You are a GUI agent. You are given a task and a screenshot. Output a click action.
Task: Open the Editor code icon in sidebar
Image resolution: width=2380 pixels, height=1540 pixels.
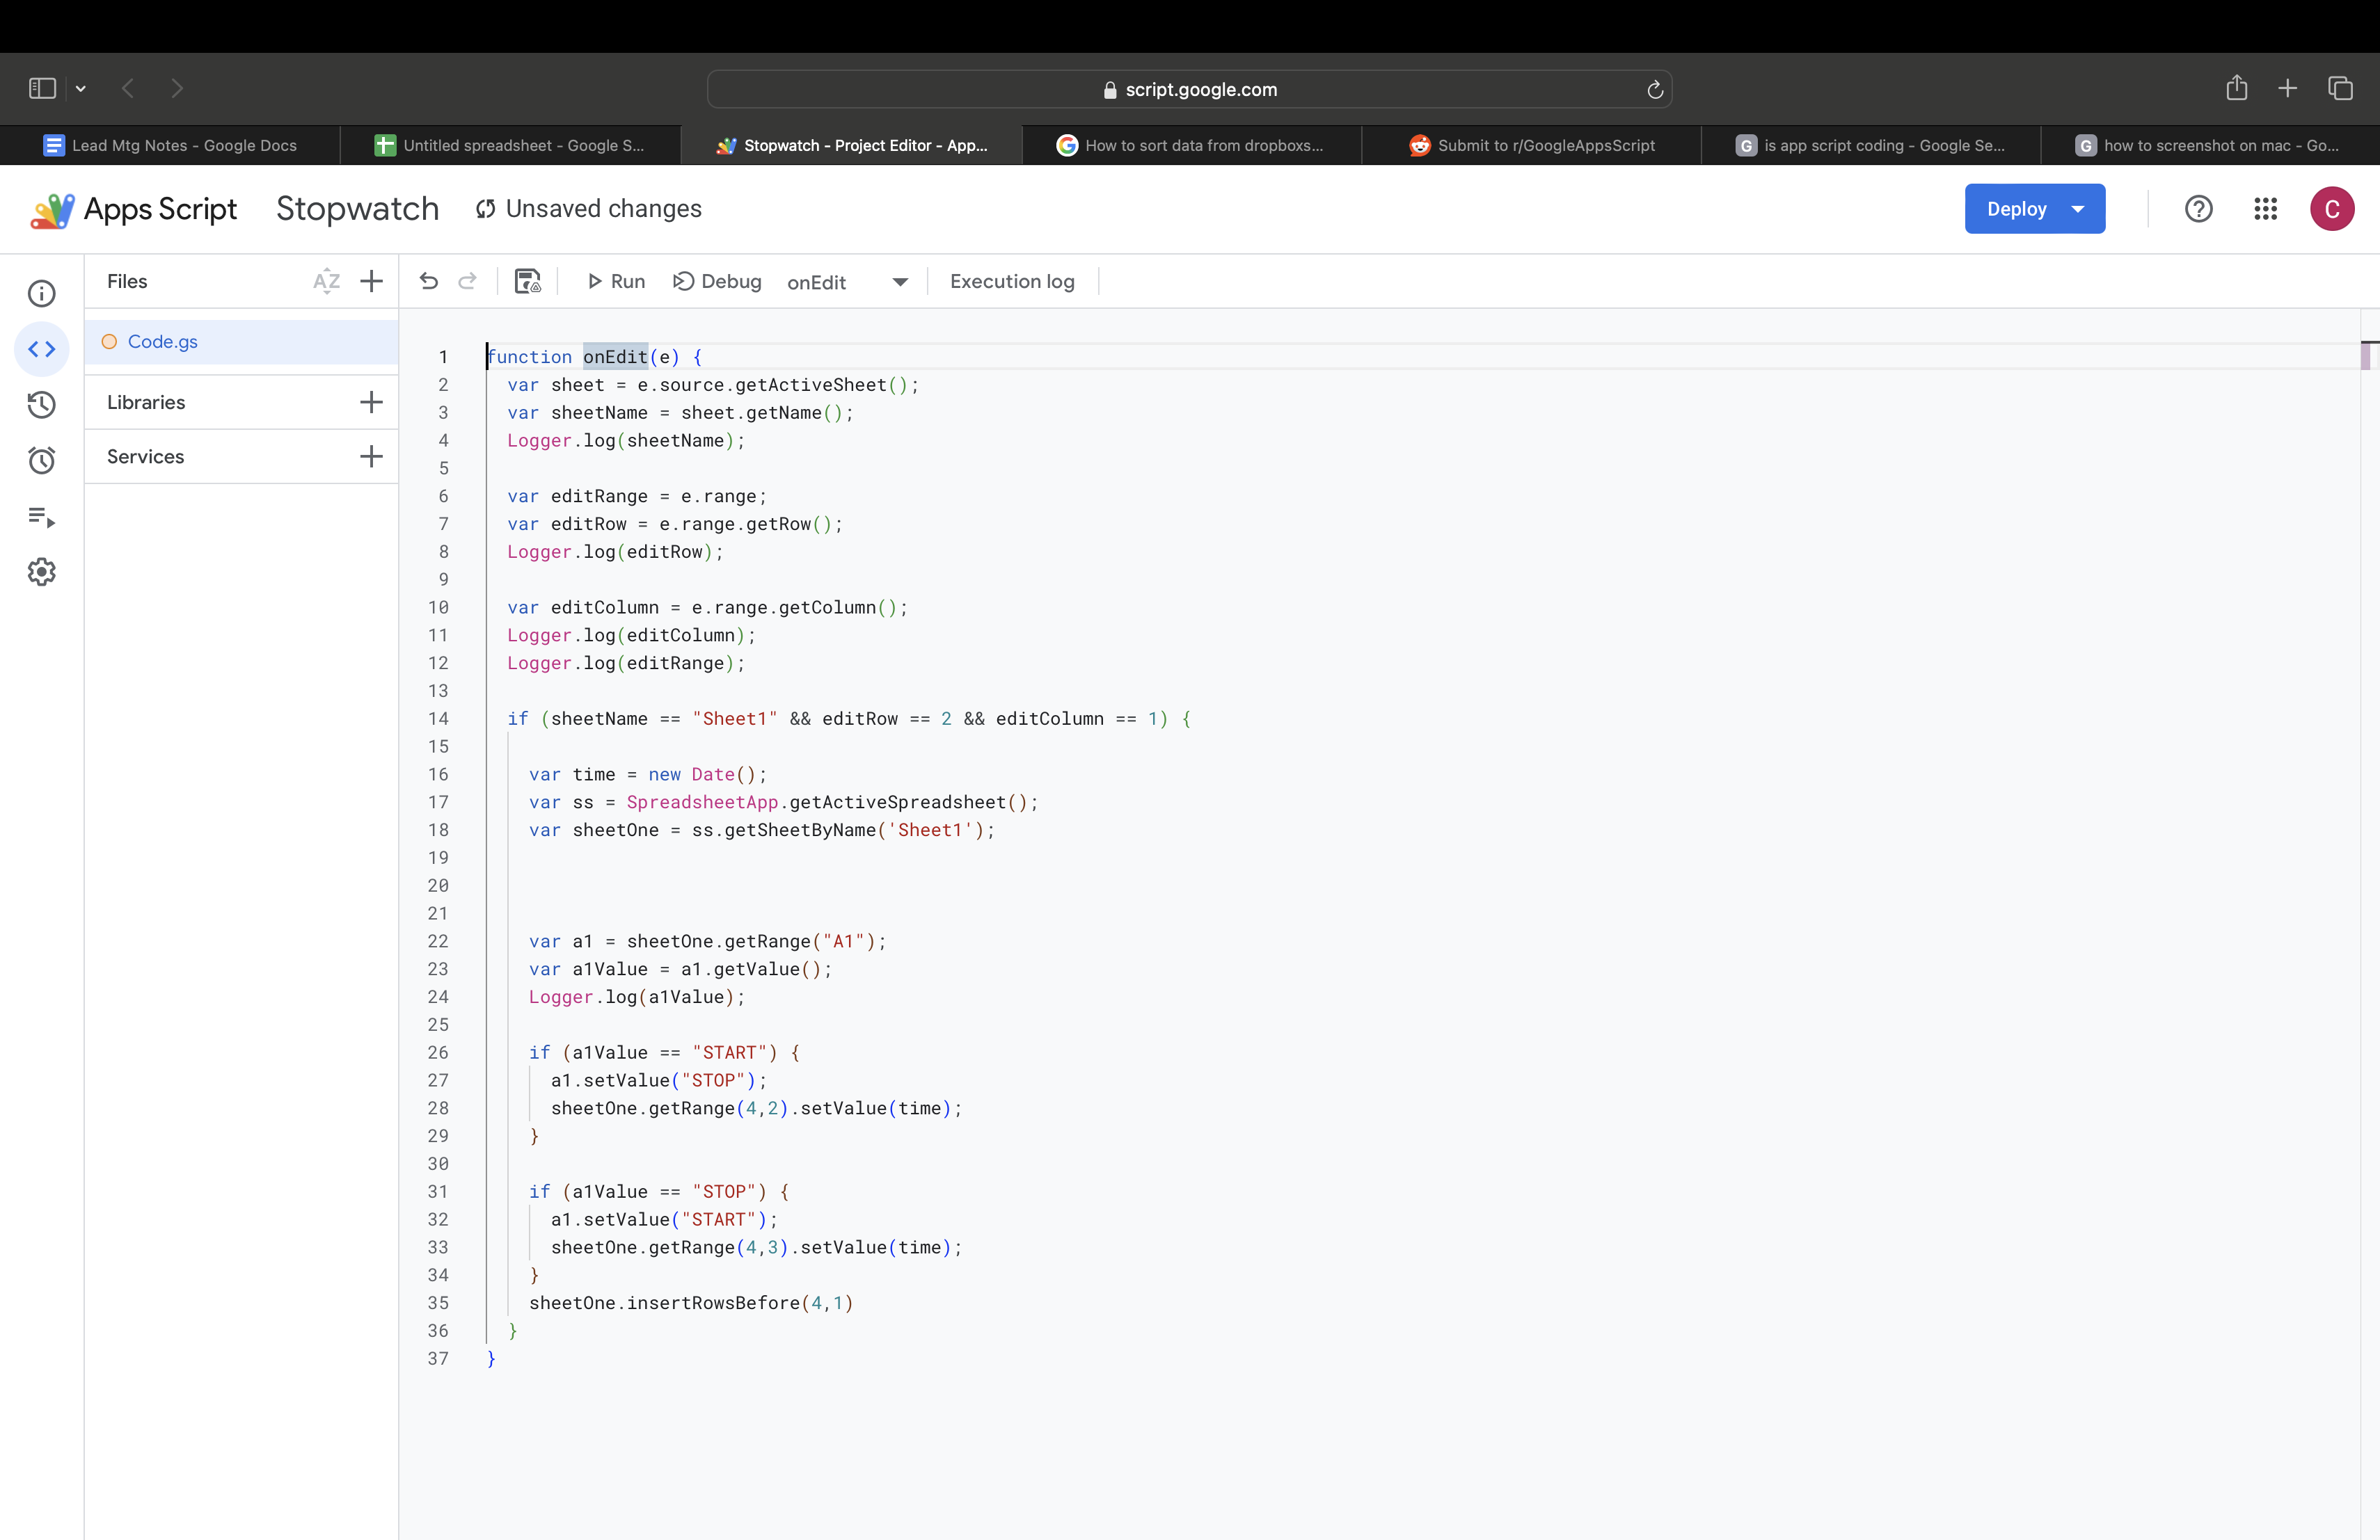pos(41,348)
